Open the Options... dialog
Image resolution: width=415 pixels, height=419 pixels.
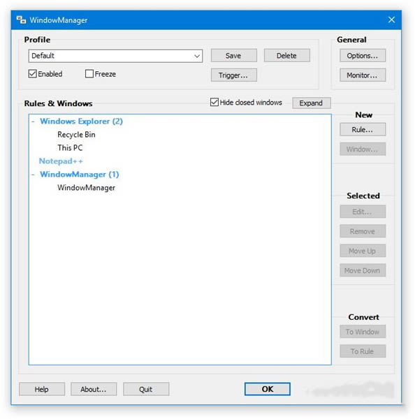click(x=363, y=56)
